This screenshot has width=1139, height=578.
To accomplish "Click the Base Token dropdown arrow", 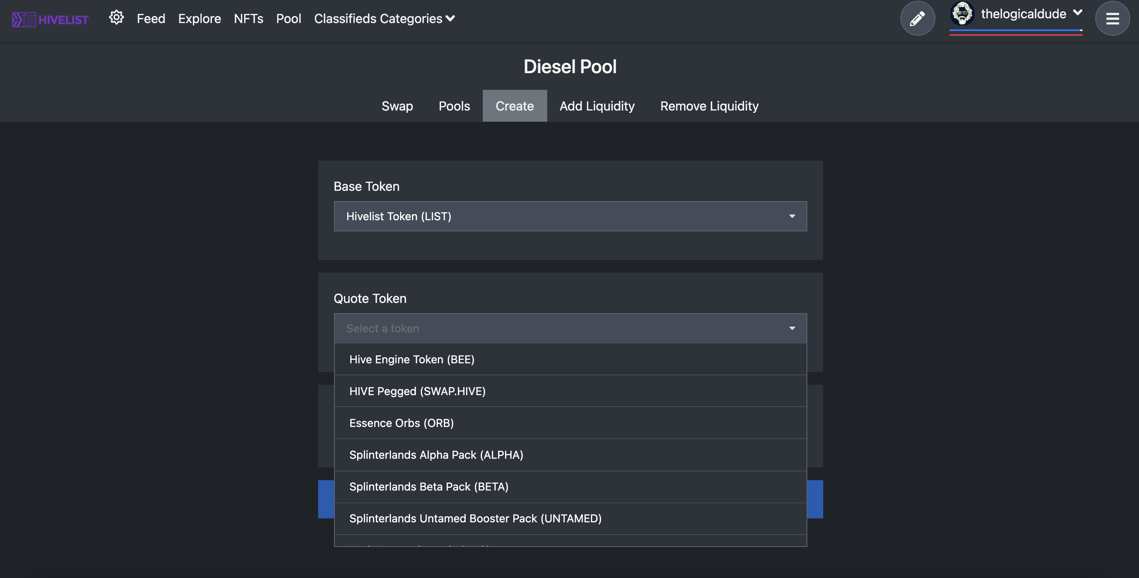I will coord(792,216).
